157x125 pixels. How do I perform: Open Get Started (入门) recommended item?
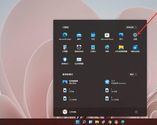pos(115,82)
